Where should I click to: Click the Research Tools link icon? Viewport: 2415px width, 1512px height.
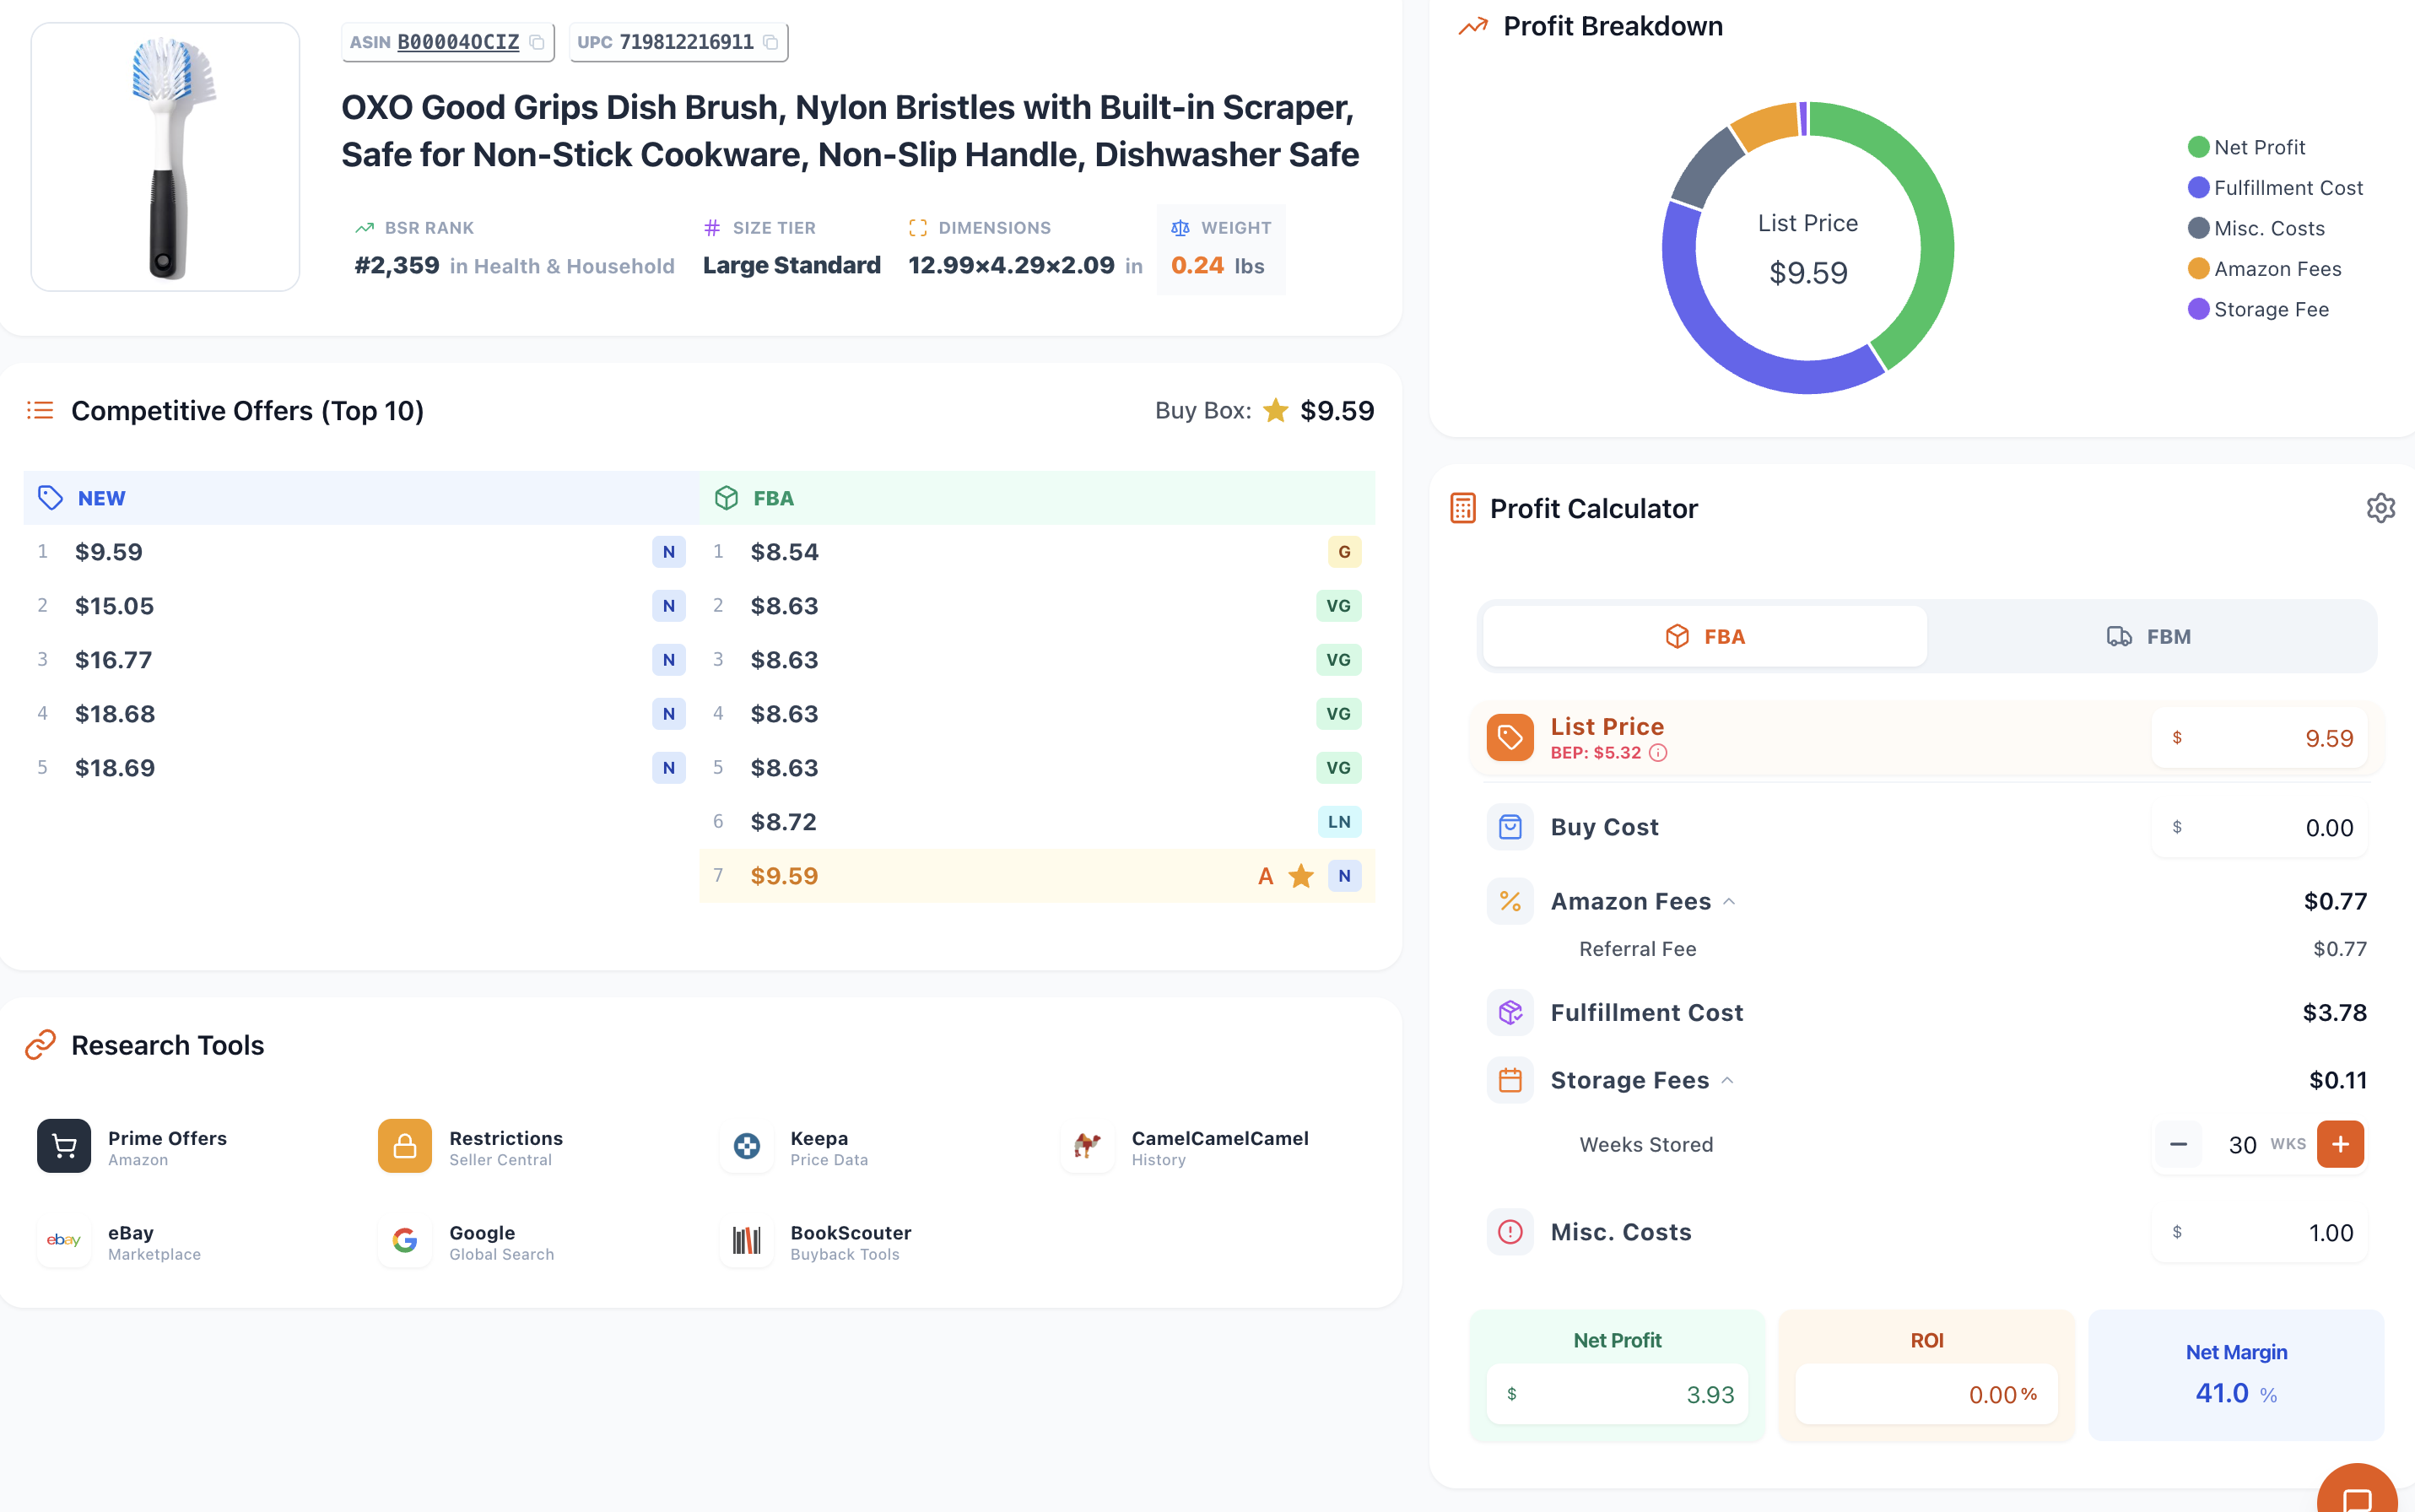click(40, 1045)
